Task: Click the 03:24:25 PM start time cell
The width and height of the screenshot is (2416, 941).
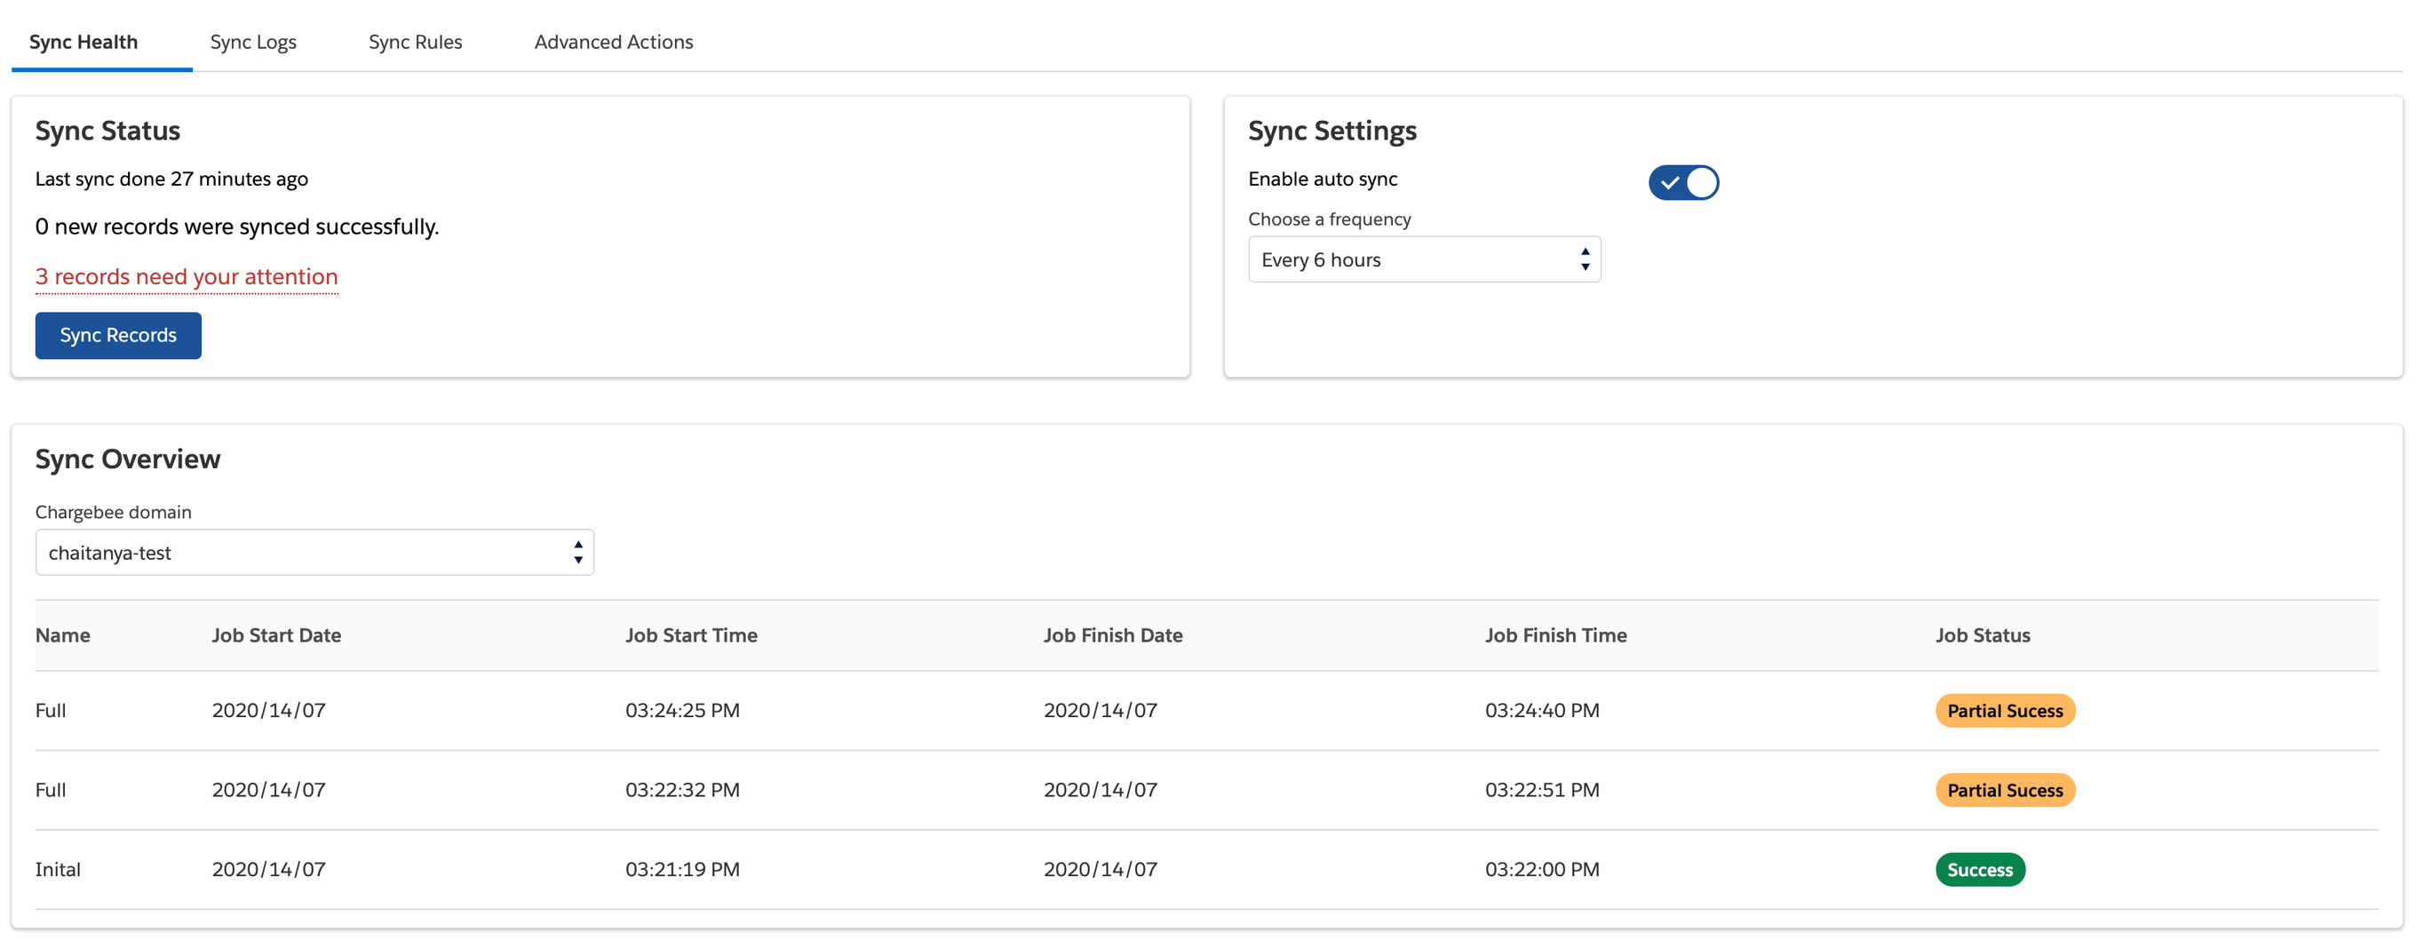Action: 682,711
